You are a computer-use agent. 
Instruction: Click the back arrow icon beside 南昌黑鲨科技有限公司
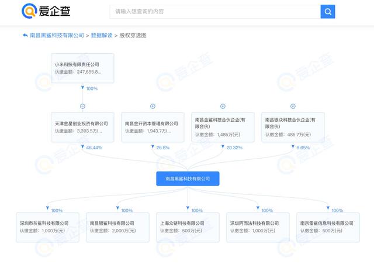click(x=25, y=35)
